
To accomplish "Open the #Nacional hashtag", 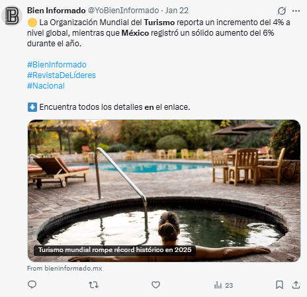I will tap(46, 86).
